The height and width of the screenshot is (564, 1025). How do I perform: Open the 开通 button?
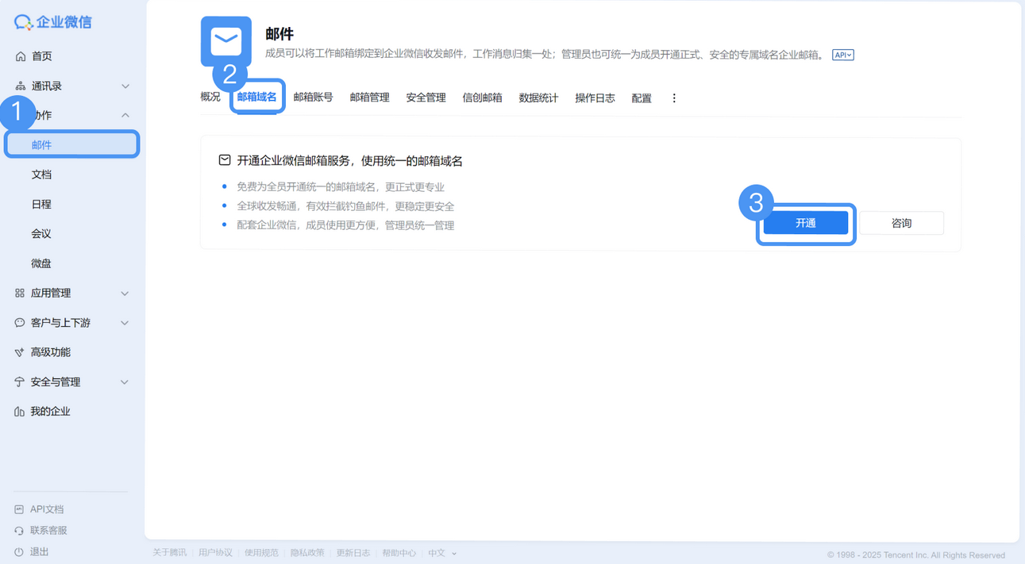click(x=806, y=223)
